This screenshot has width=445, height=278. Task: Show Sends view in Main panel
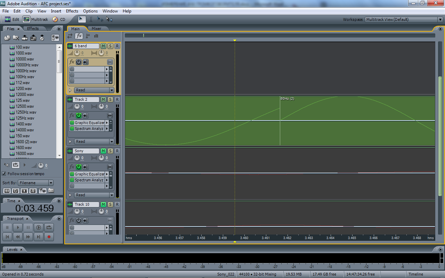(x=88, y=36)
